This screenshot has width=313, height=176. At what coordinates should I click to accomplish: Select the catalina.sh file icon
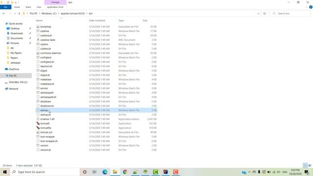coord(38,35)
